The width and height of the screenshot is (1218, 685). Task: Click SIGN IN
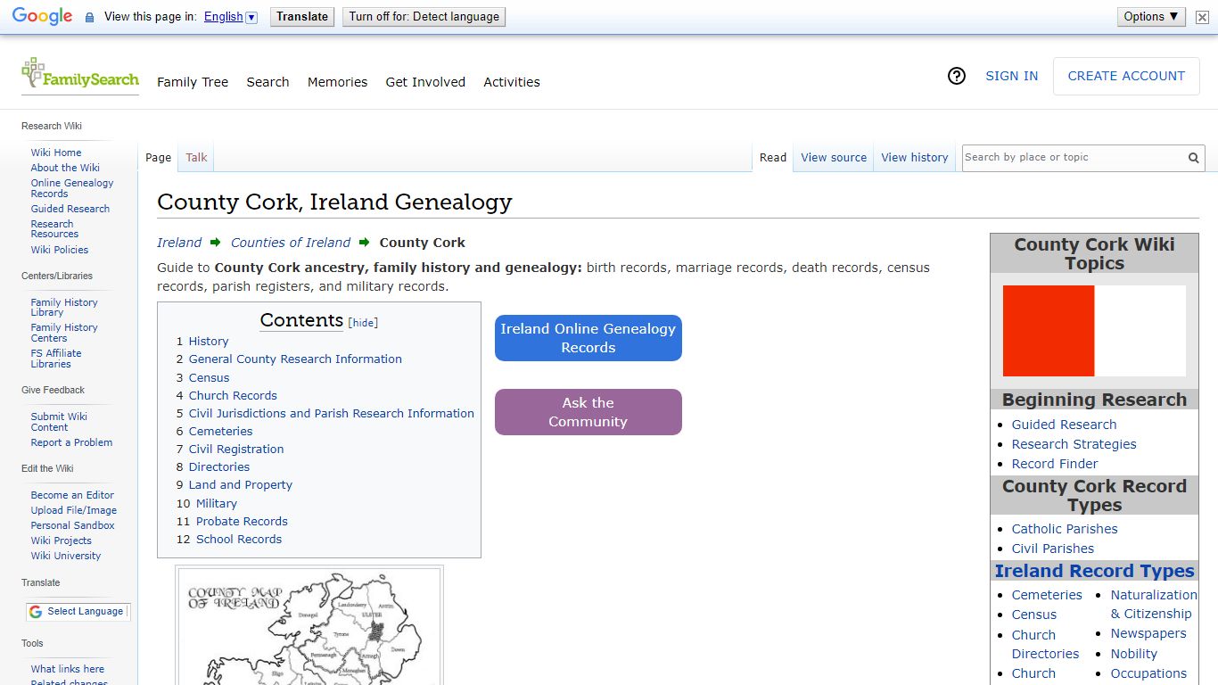tap(1011, 76)
